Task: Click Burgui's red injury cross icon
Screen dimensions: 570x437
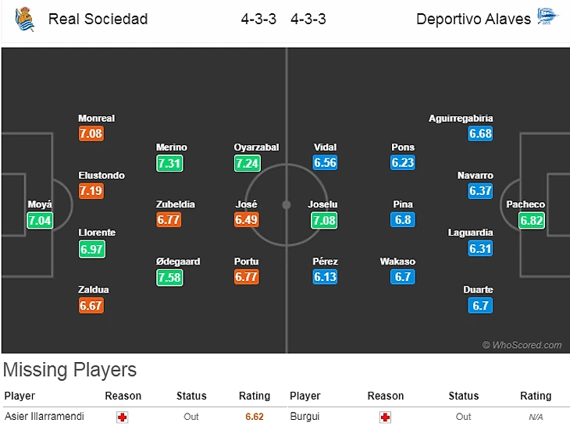Action: click(x=385, y=417)
